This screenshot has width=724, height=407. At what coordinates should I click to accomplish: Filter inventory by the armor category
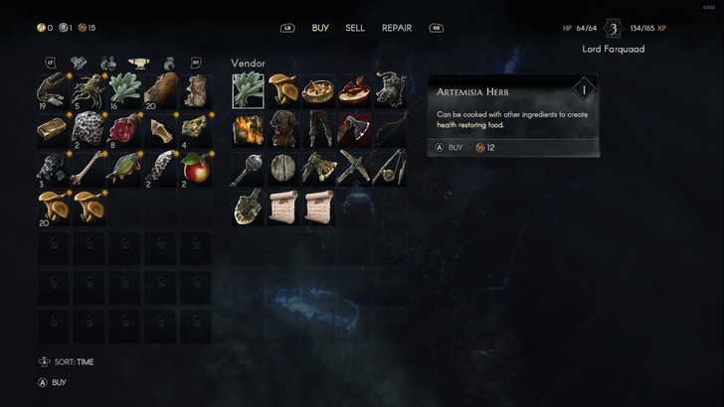(79, 63)
